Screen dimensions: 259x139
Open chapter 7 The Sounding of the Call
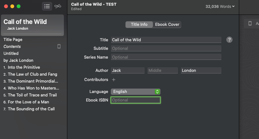pyautogui.click(x=29, y=109)
